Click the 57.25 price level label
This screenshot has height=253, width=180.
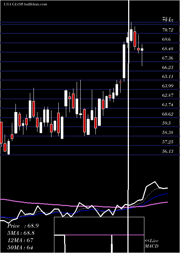(x=168, y=142)
